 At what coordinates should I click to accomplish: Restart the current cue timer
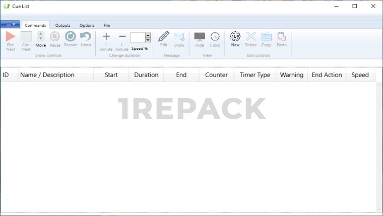tap(71, 37)
